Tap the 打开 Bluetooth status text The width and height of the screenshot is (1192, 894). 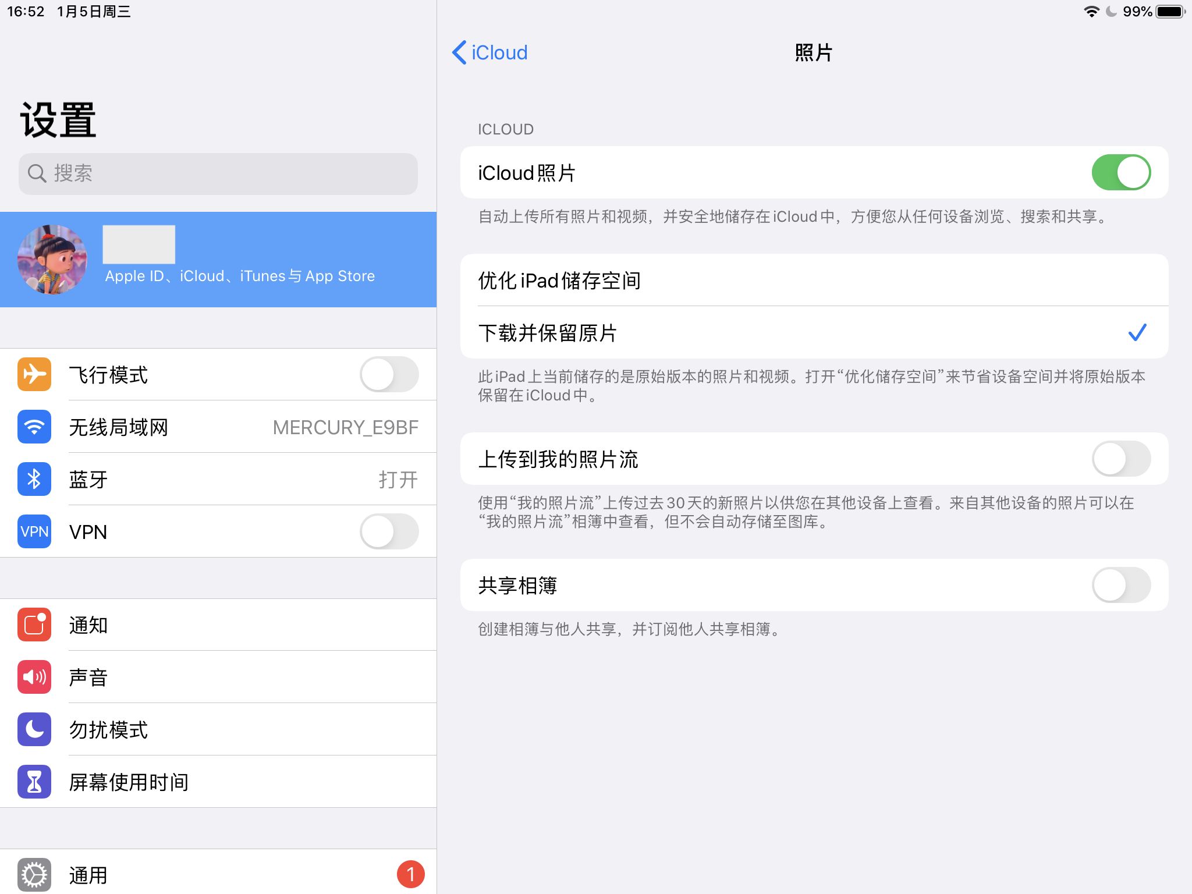pyautogui.click(x=398, y=480)
